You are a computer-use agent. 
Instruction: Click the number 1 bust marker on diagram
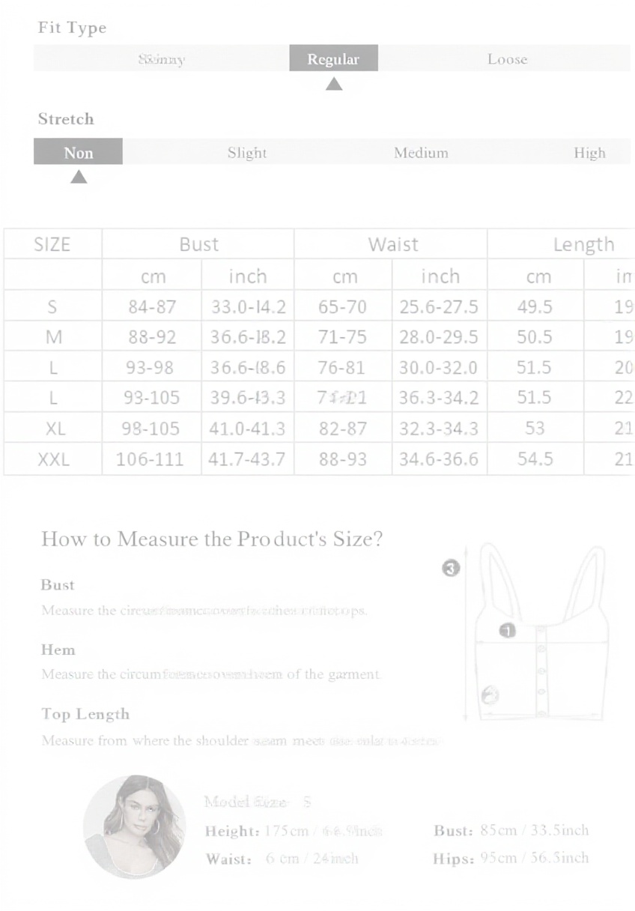point(508,631)
